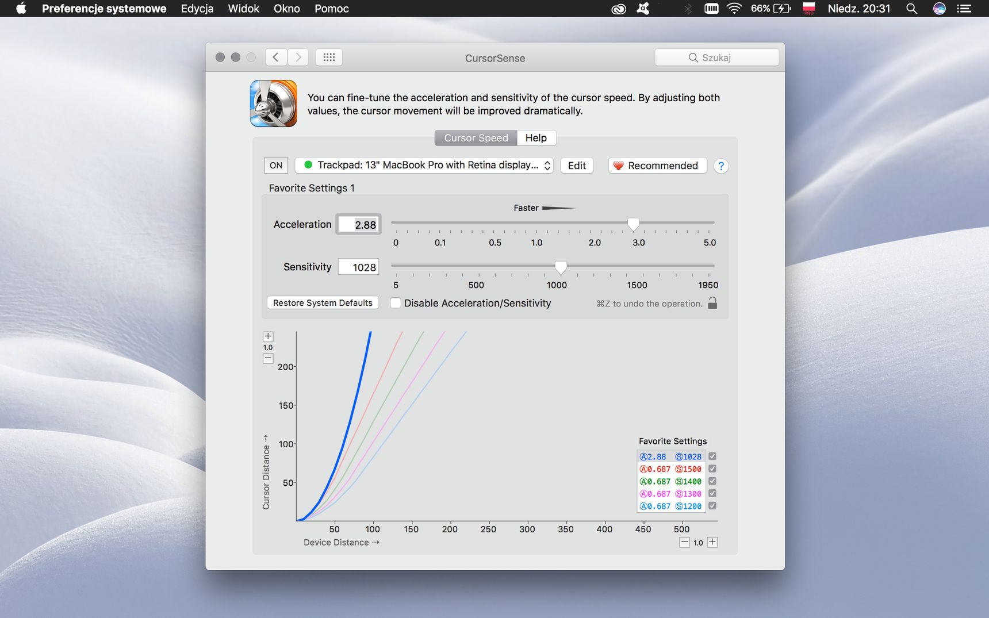Click the Bluetooth status icon
The image size is (989, 618).
coord(688,9)
